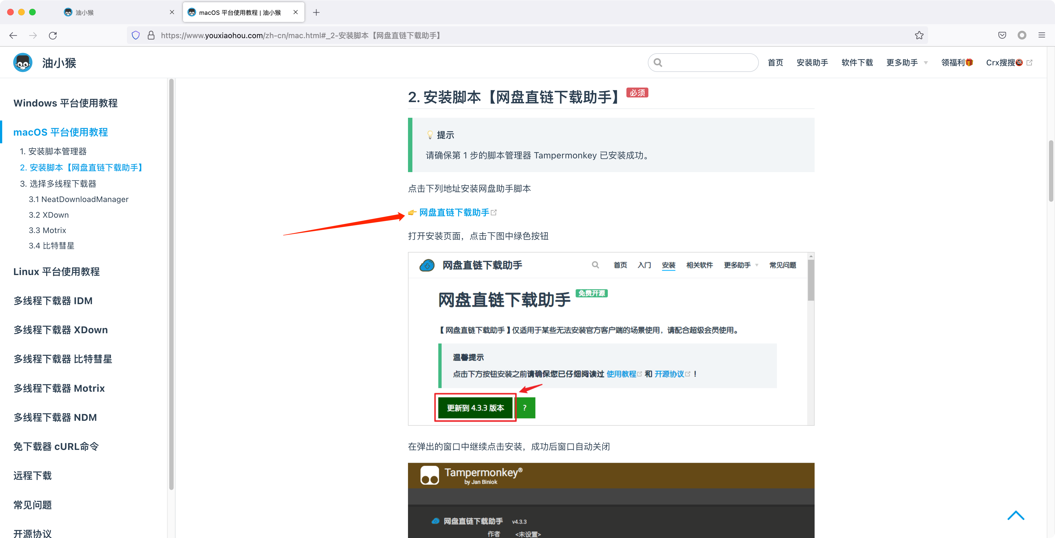Open 免下载器 cURL命令 in sidebar
The height and width of the screenshot is (538, 1055).
click(56, 446)
